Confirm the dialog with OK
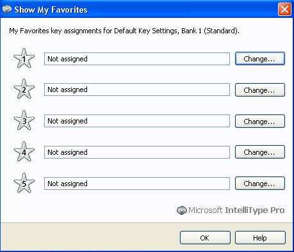This screenshot has height=252, width=294. point(205,238)
